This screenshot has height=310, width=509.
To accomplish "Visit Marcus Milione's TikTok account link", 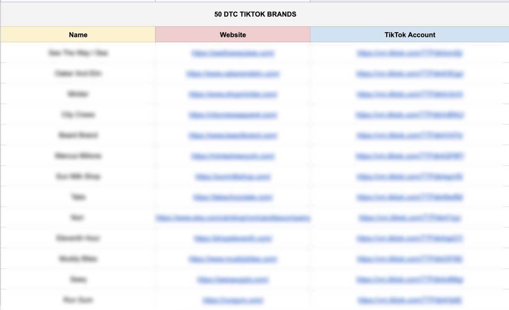I will [x=410, y=156].
